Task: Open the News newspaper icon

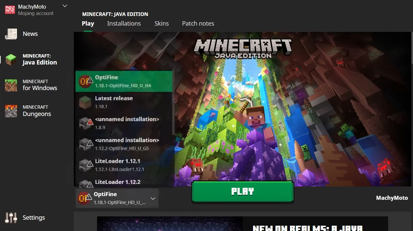Action: pos(11,34)
